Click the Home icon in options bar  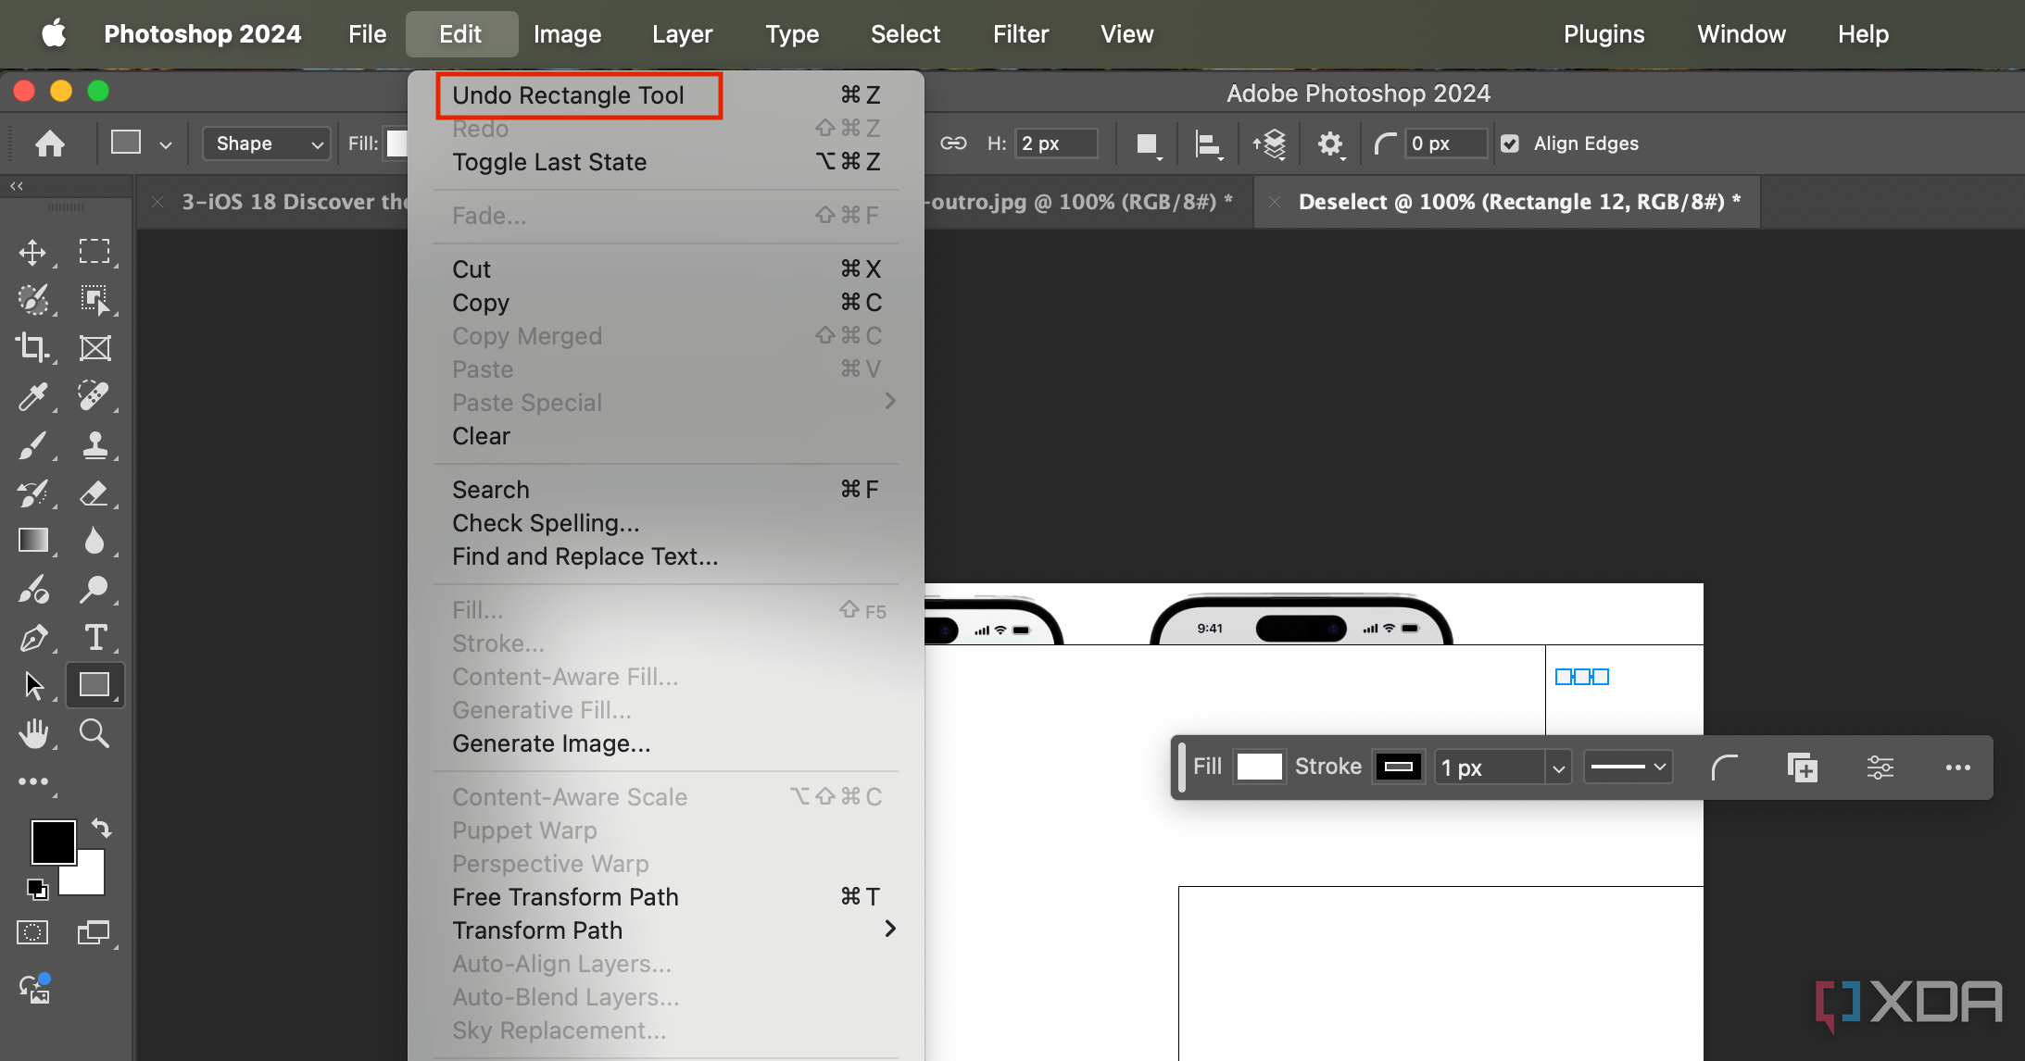pyautogui.click(x=49, y=144)
